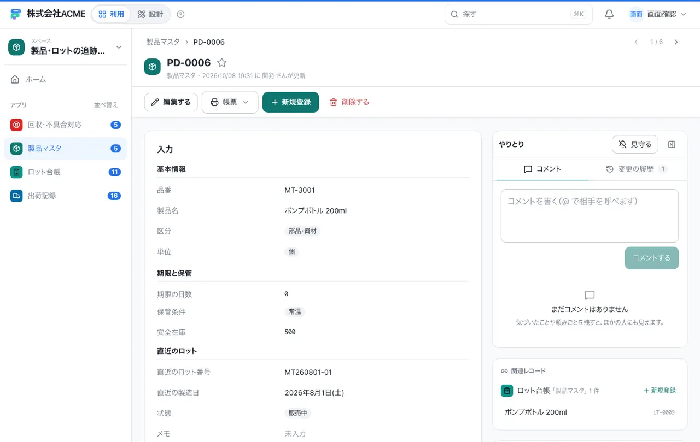Select the コメント tab
Screen dimensions: 700x442
coord(542,169)
